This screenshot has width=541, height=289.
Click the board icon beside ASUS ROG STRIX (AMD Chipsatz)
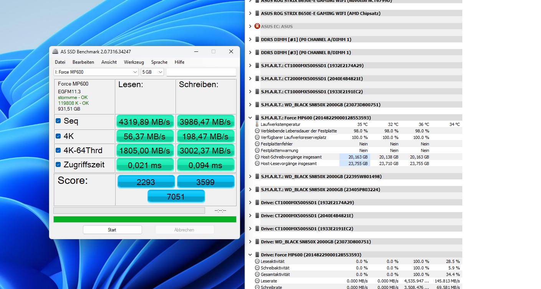[257, 13]
